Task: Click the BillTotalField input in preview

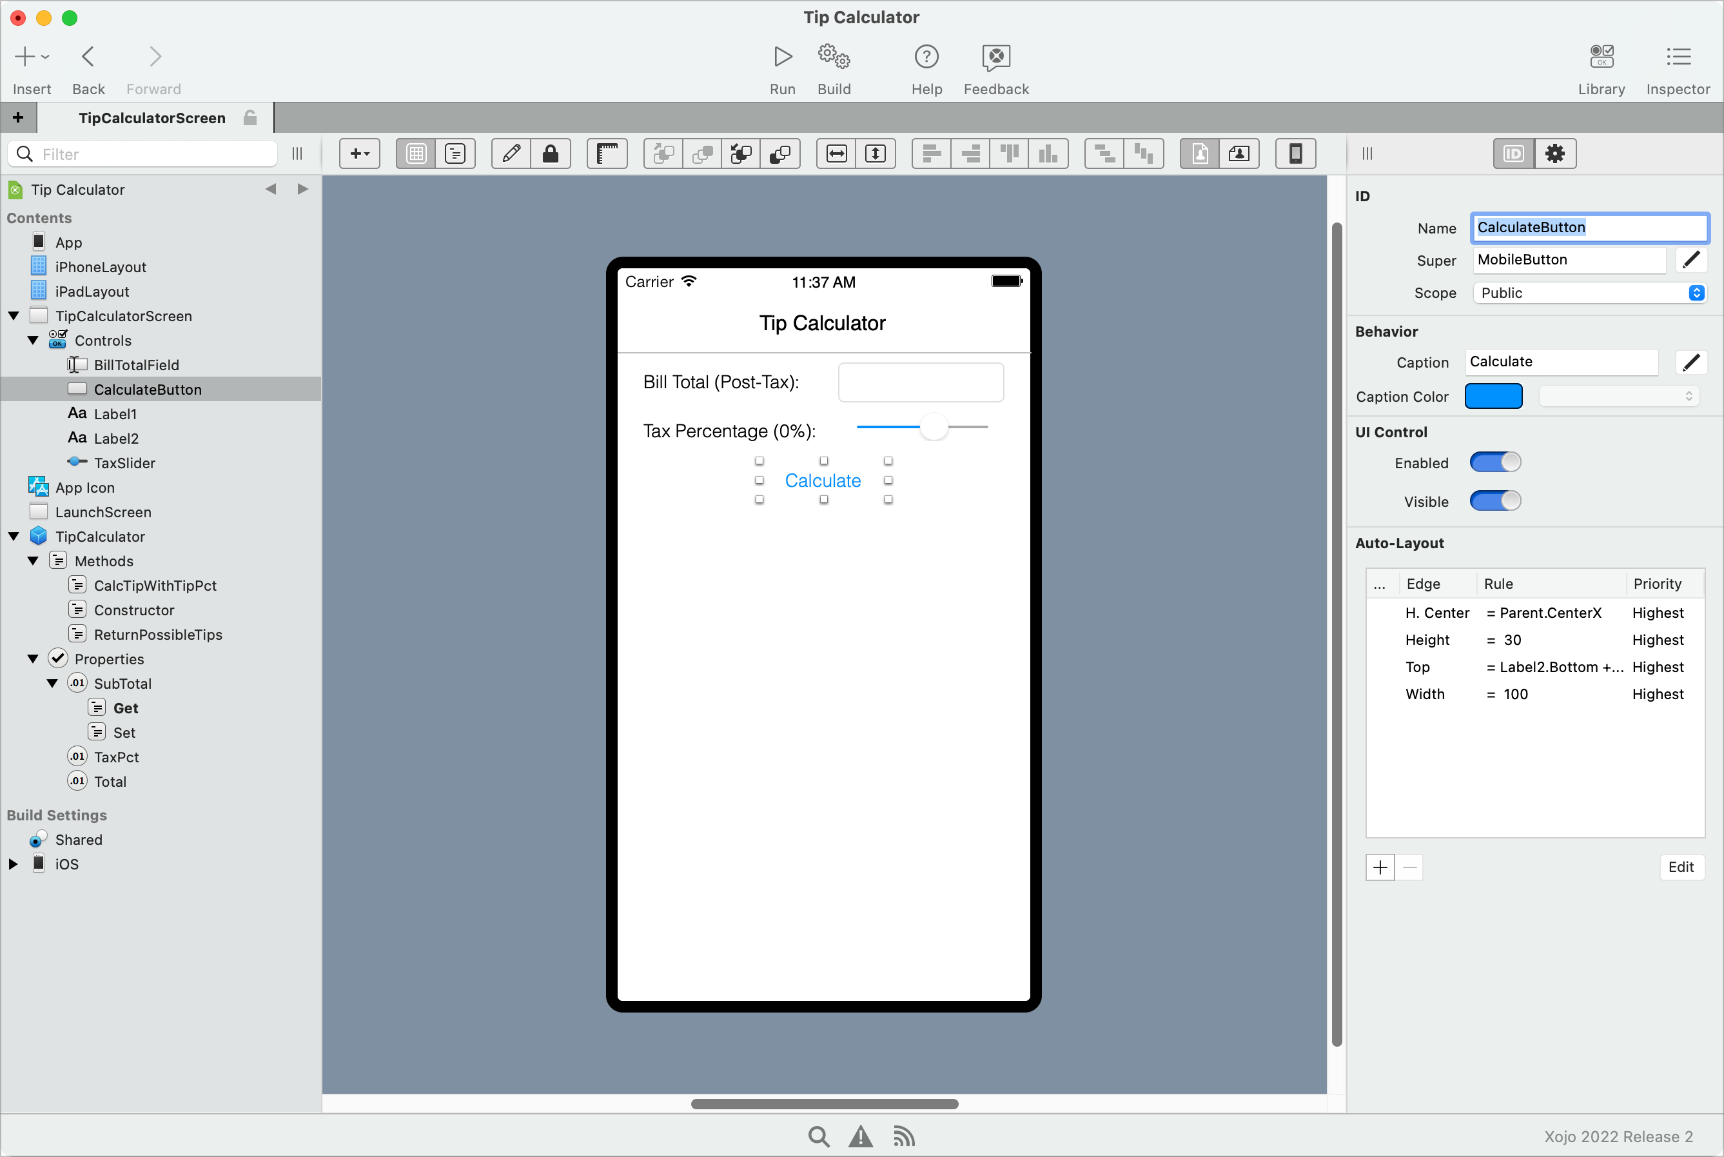Action: [923, 382]
